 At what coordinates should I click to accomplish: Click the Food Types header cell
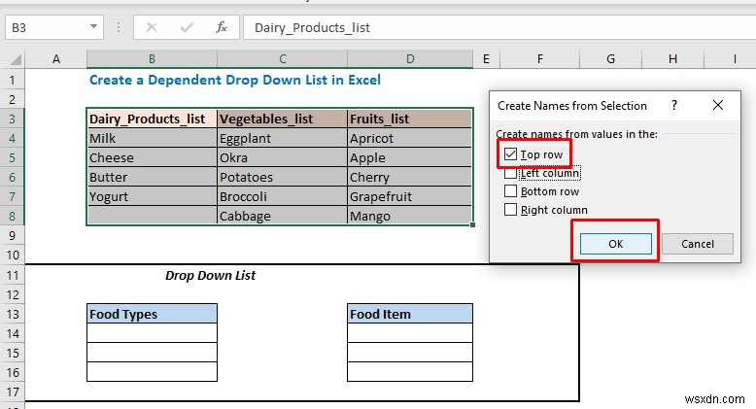click(x=152, y=314)
